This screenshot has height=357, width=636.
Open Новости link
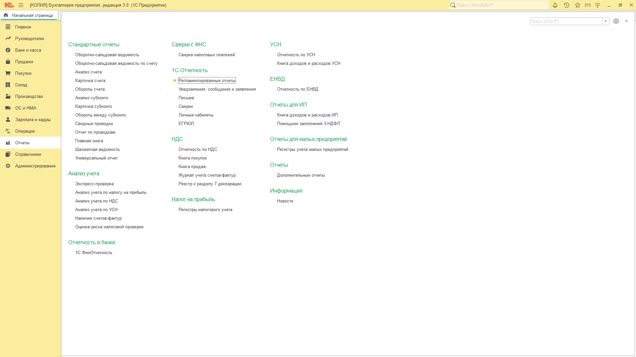coord(285,201)
